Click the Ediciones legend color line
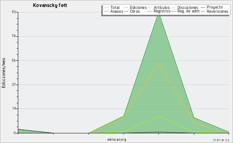 pos(126,8)
